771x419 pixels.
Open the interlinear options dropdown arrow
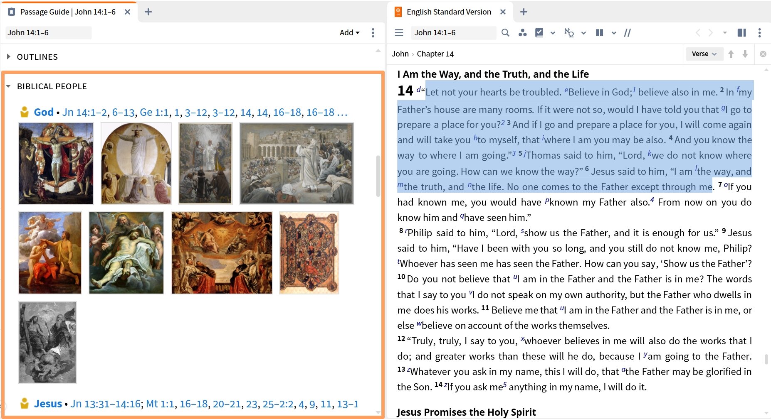(x=583, y=33)
